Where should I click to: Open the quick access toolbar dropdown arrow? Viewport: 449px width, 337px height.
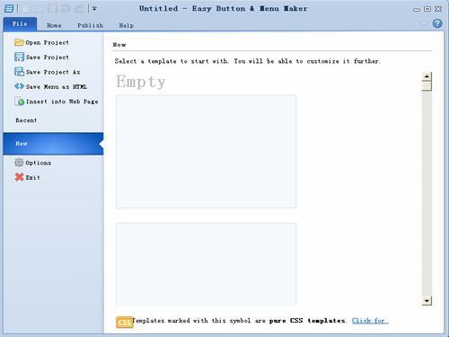(x=94, y=9)
